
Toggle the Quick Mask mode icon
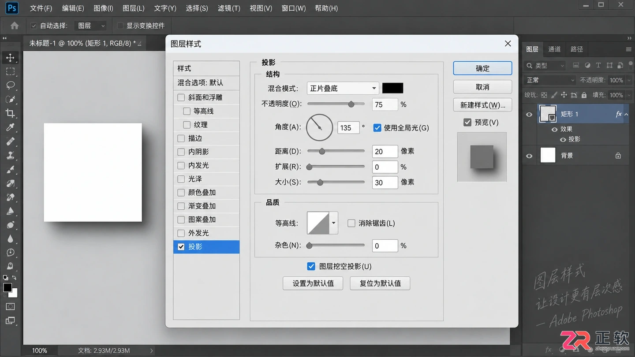(x=10, y=306)
